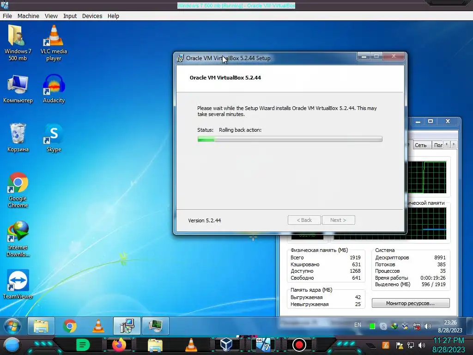Click the Internet Download Manager tray icon
473x355 pixels.
click(x=394, y=326)
